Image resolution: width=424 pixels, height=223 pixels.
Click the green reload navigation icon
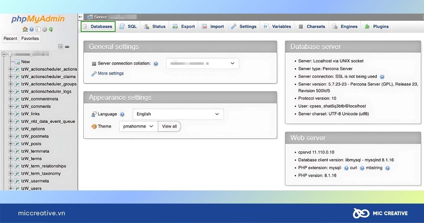[x=51, y=29]
